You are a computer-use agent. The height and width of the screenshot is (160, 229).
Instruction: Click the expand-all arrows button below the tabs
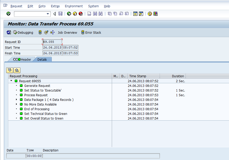10,70
